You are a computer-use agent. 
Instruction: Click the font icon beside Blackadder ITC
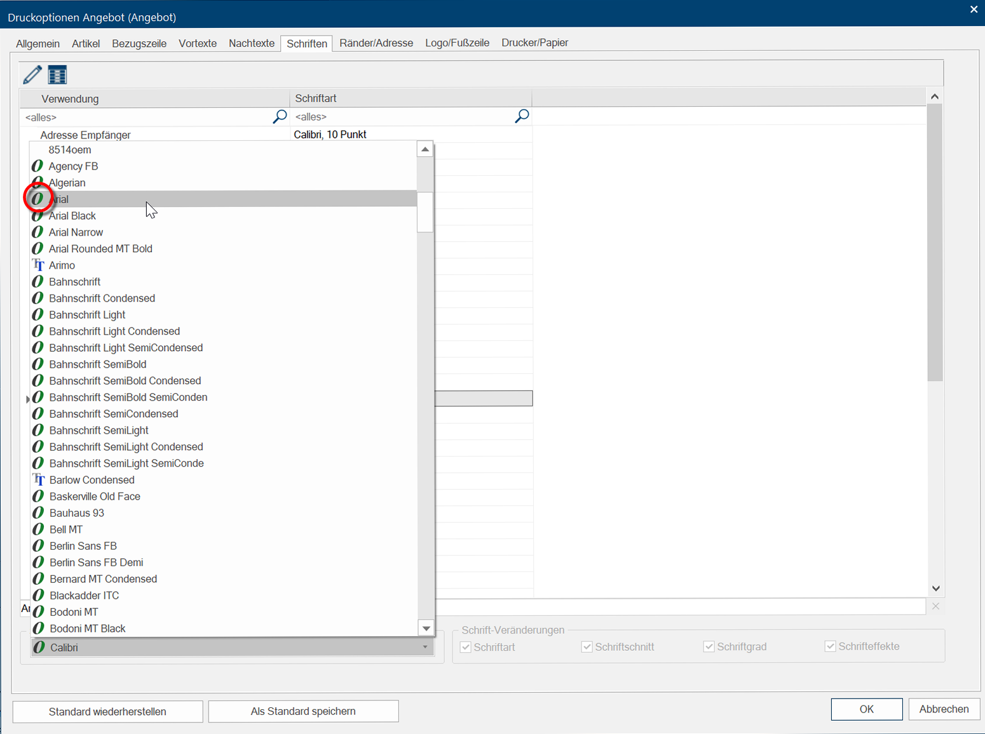pos(38,596)
